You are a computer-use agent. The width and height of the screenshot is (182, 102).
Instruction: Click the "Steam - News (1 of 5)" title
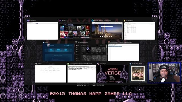[x=137, y=64]
